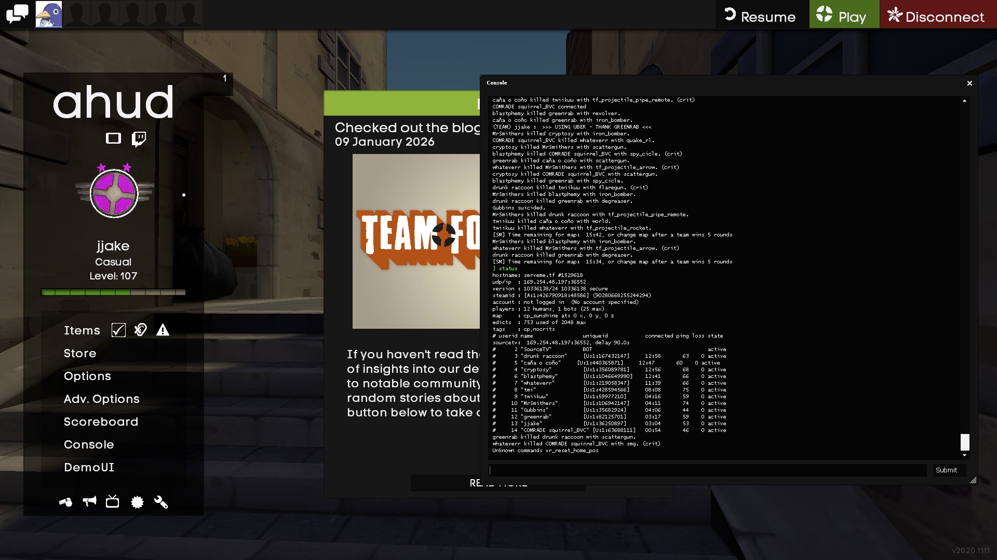Viewport: 997px width, 560px height.
Task: Toggle the checkmark box next to Items
Action: [x=118, y=330]
